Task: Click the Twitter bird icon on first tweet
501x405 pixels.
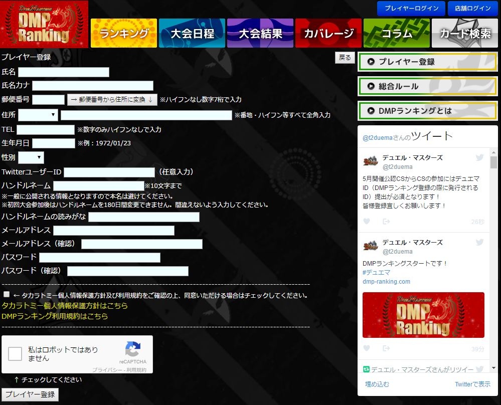Action: pyautogui.click(x=479, y=157)
